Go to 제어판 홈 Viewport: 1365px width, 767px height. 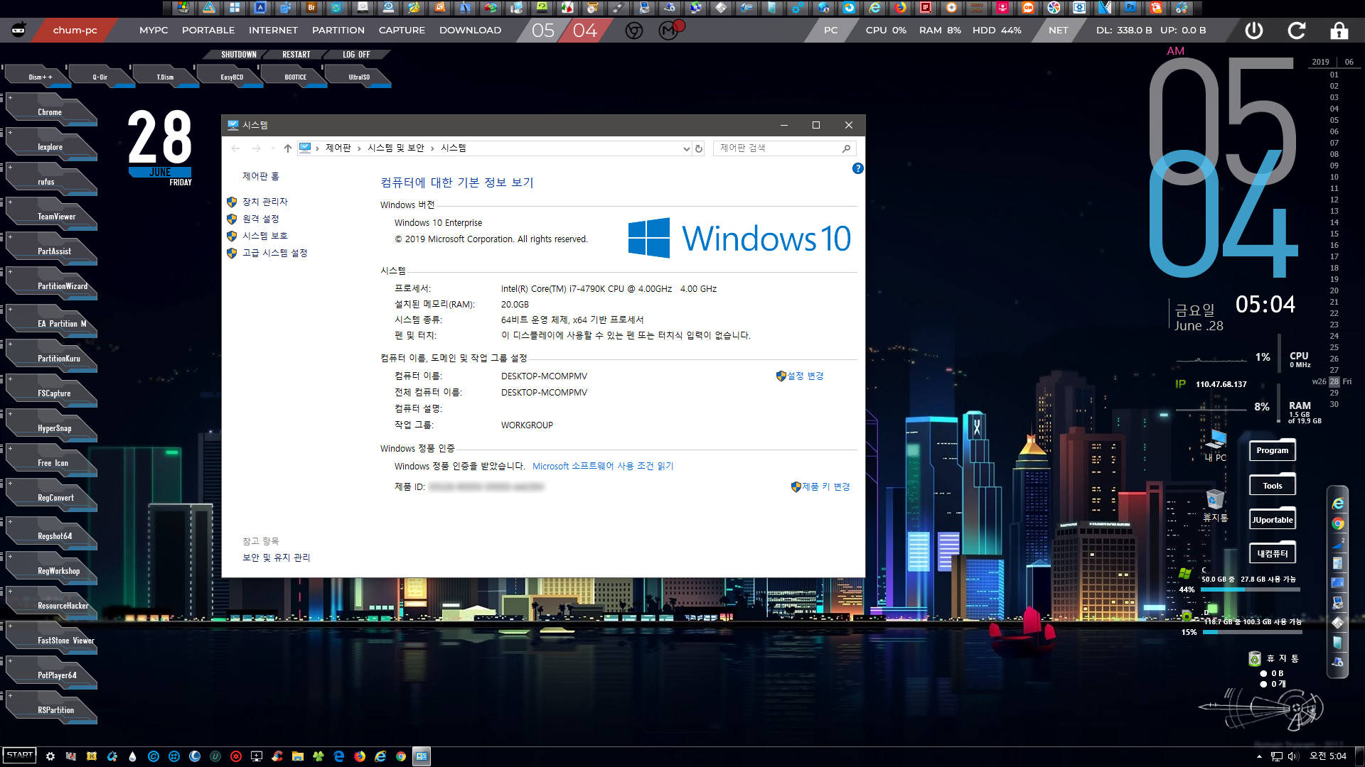(x=260, y=176)
